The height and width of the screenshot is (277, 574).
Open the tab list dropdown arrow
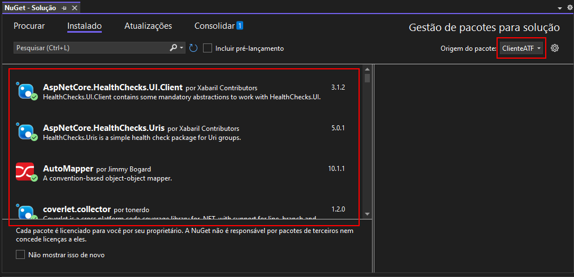tap(560, 8)
